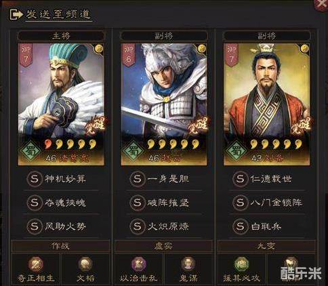Image resolution: width=328 pixels, height=286 pixels.
Task: Select the 刘备 vice general card
Action: click(x=266, y=104)
